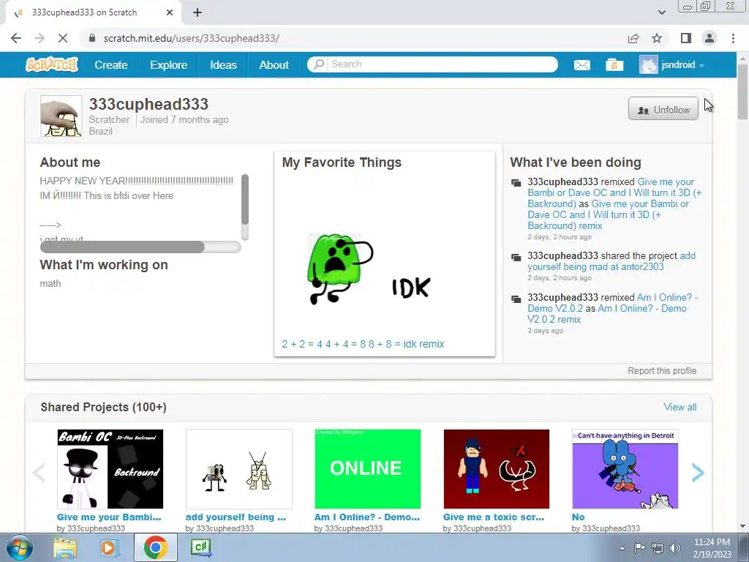Open a new browser tab

(x=197, y=12)
